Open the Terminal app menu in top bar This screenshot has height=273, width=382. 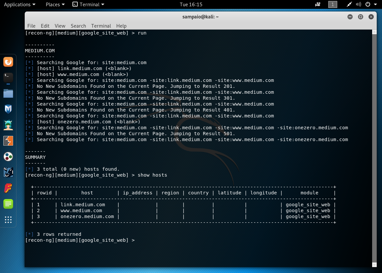click(88, 4)
